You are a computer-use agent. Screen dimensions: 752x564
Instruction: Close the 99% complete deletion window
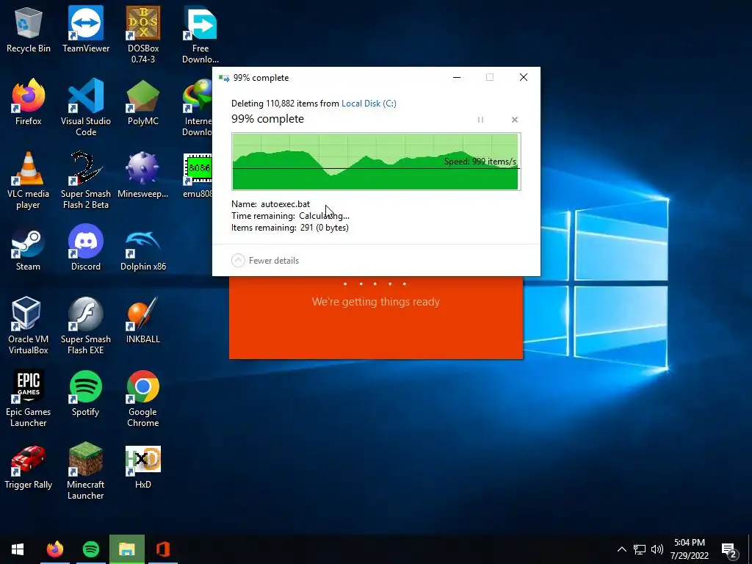coord(523,77)
